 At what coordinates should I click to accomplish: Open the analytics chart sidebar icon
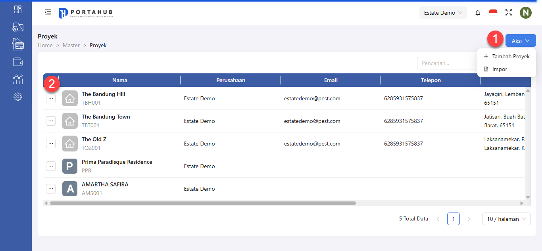[18, 79]
